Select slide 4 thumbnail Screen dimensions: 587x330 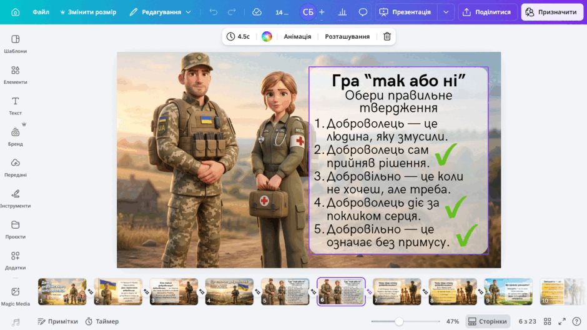229,291
